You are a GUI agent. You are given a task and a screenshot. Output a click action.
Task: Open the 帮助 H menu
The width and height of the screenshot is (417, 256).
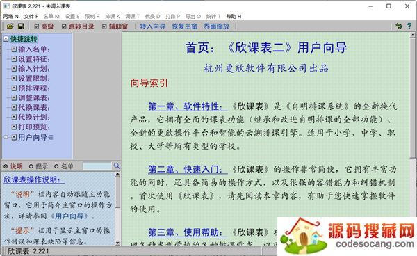point(234,16)
